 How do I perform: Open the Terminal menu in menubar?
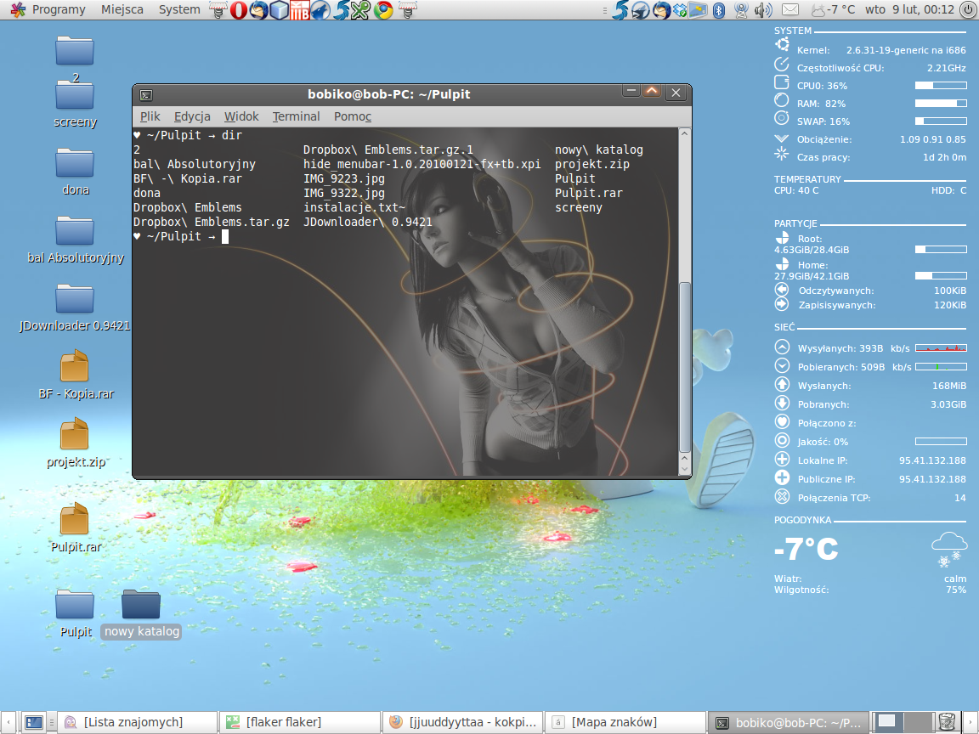pos(296,116)
